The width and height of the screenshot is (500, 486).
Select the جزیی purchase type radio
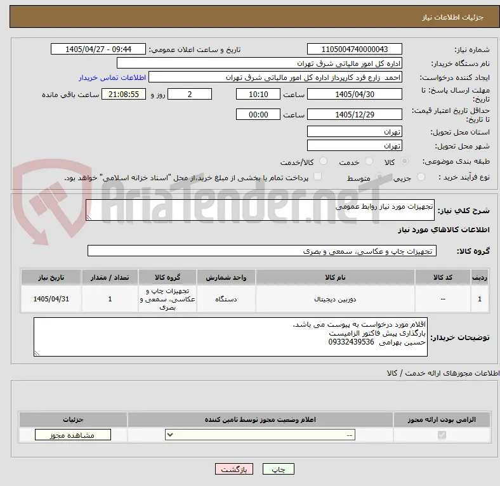pyautogui.click(x=421, y=177)
